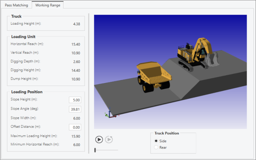Click the Maximum Loading Height (m) label
The width and height of the screenshot is (256, 160).
(34, 136)
